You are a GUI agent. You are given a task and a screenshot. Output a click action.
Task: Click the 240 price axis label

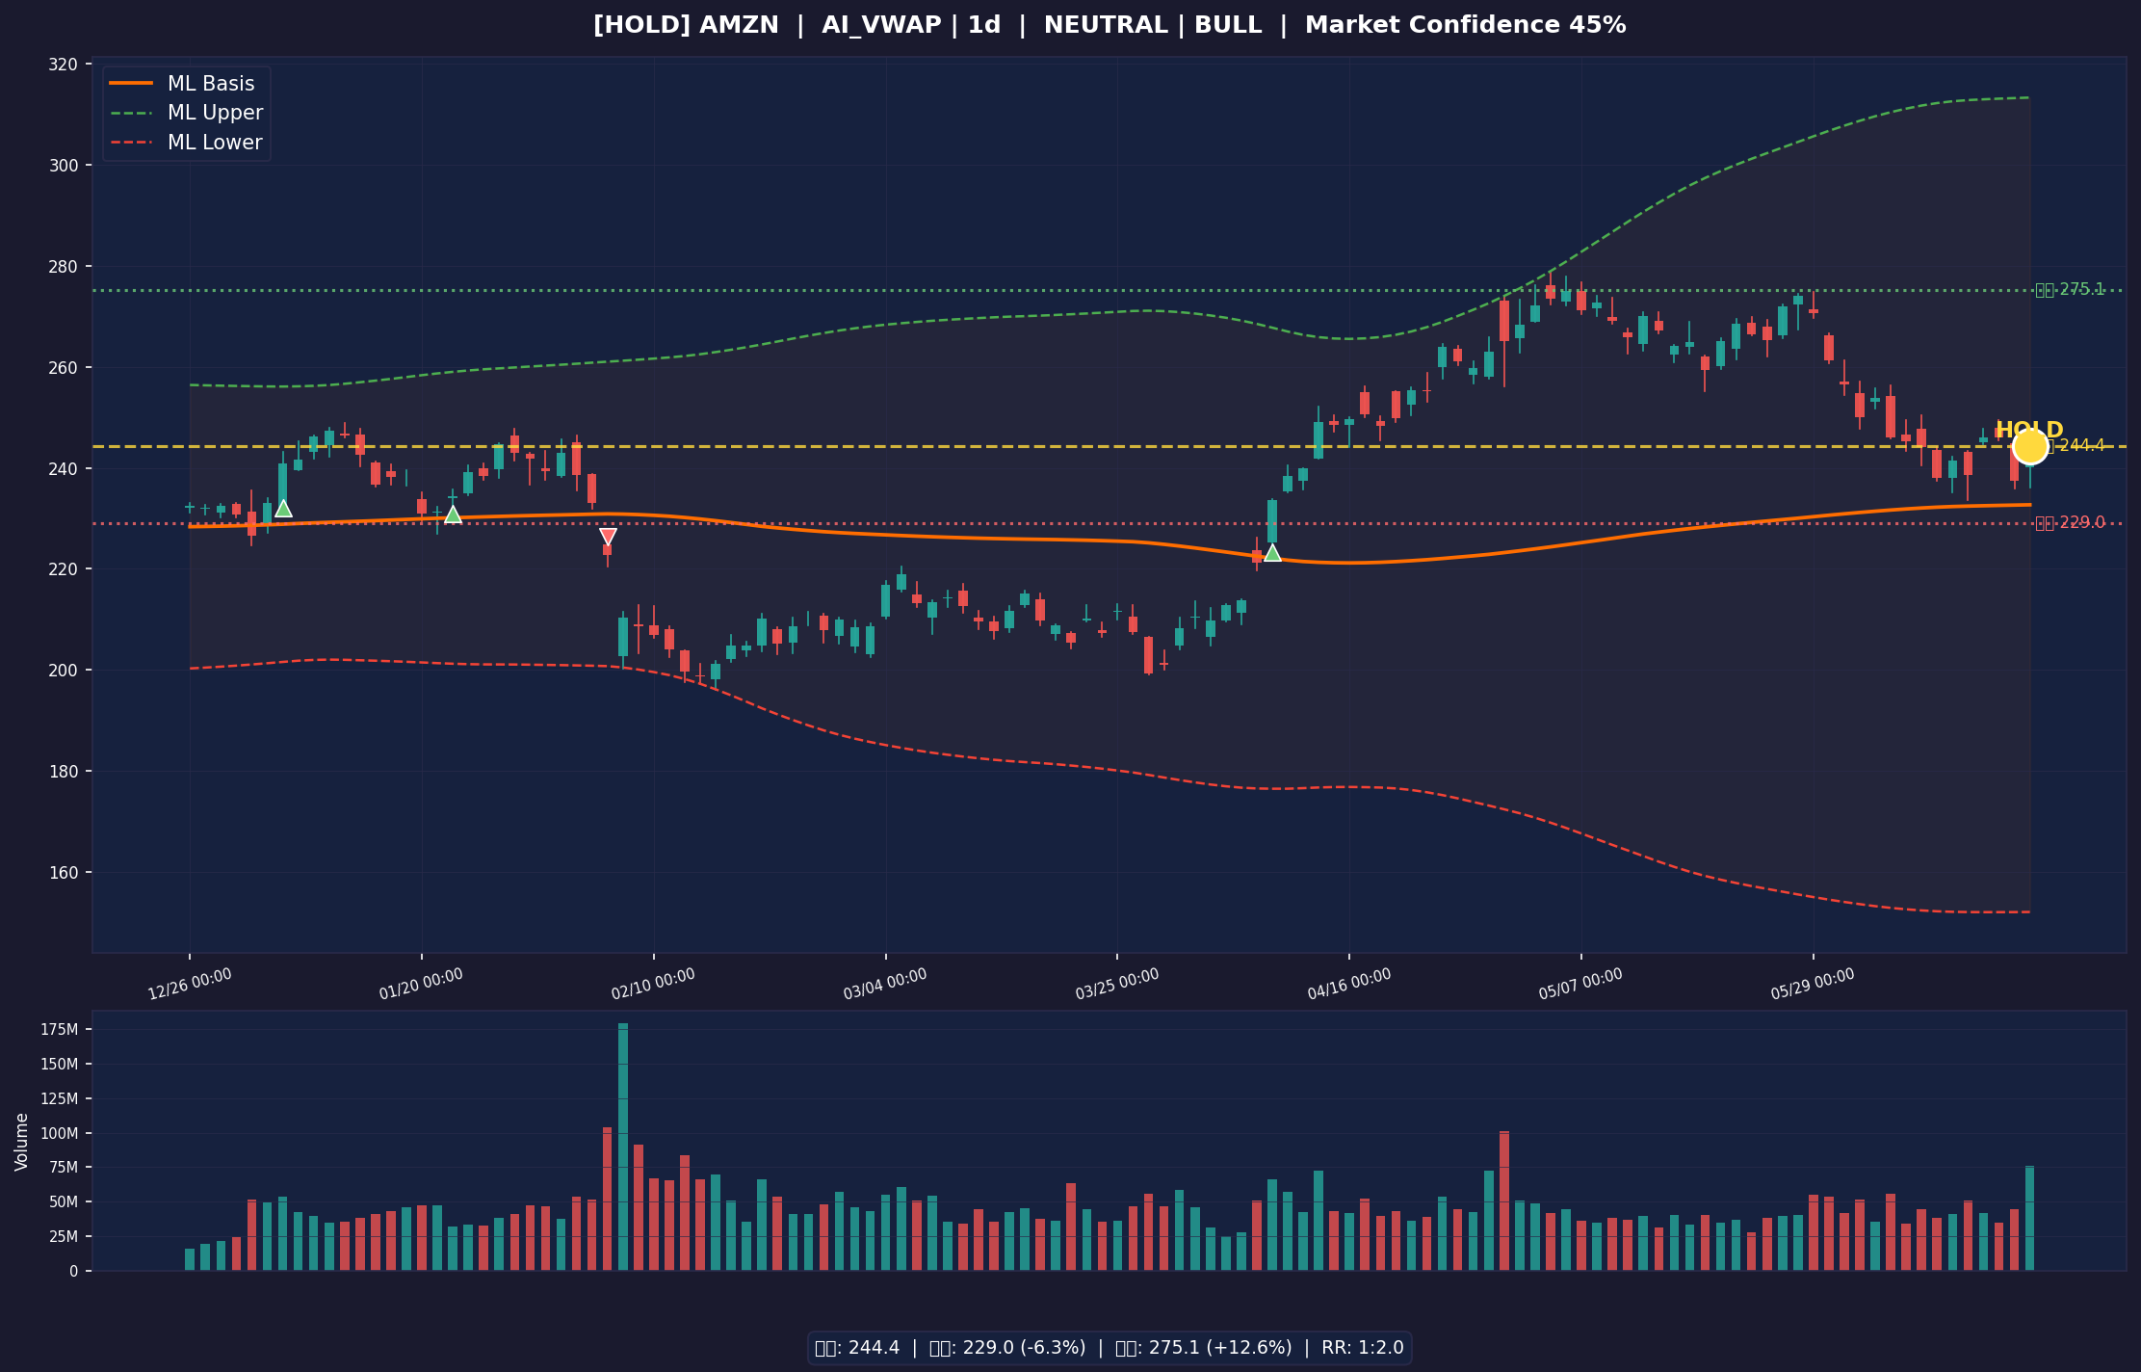pos(63,468)
